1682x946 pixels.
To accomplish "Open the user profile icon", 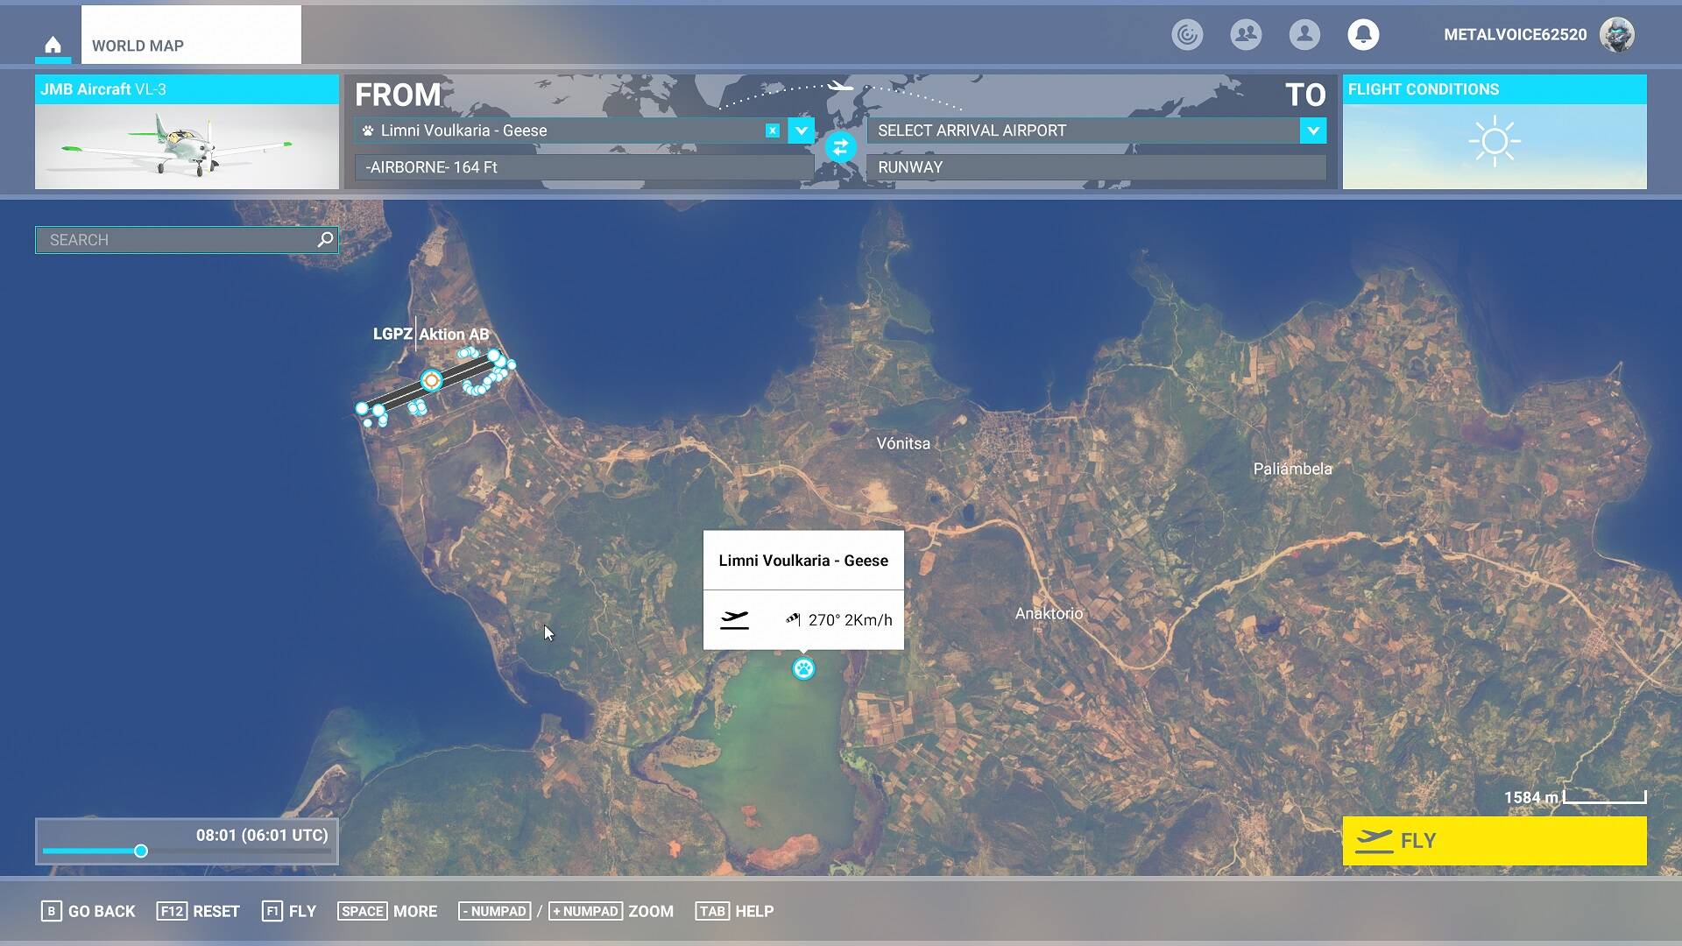I will [x=1304, y=34].
